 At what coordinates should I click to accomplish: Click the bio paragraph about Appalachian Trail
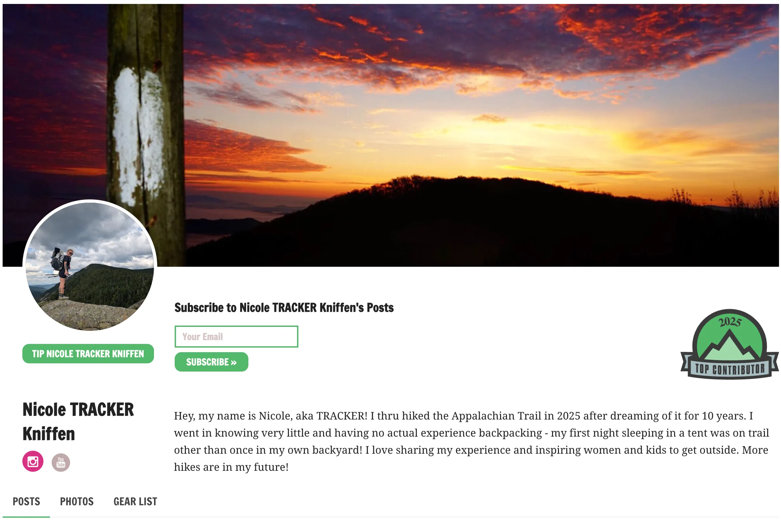(472, 442)
